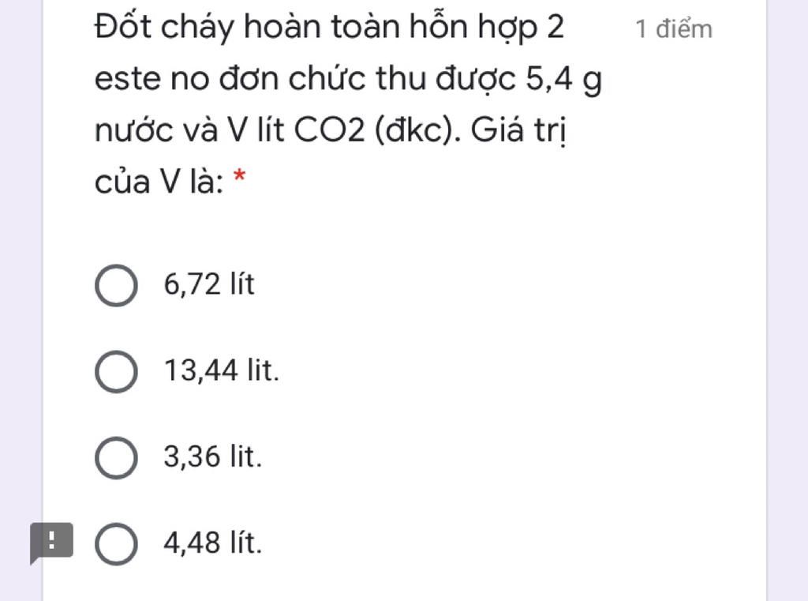
Task: Click the "13,44 lit." answer text
Action: click(x=222, y=370)
